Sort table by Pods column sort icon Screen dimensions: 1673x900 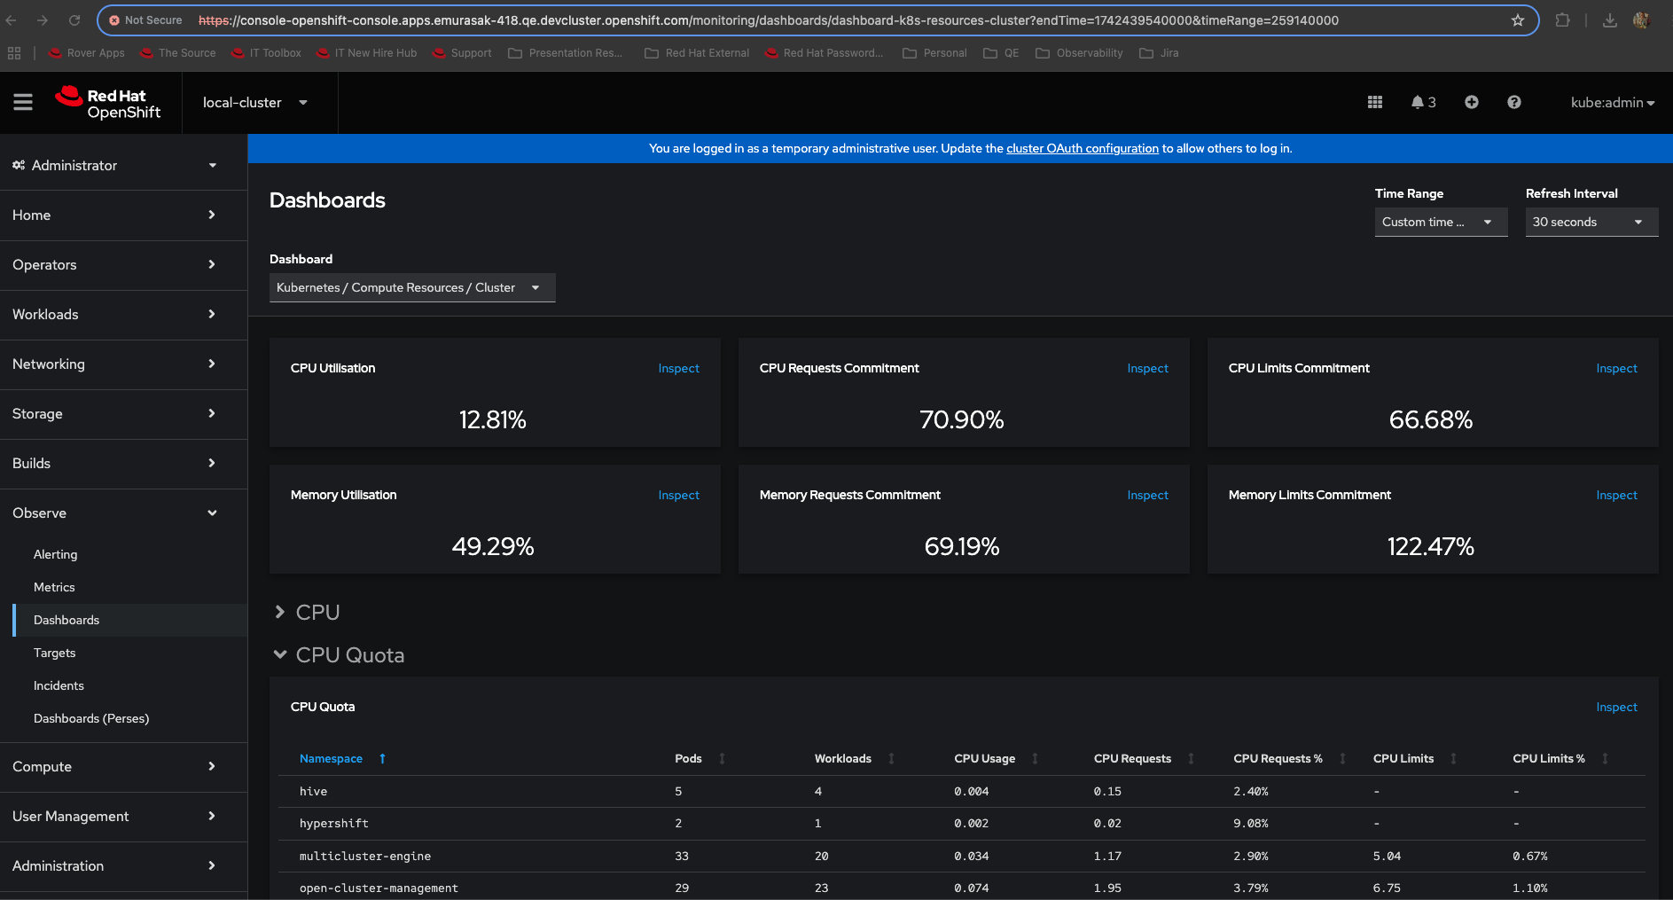[722, 759]
